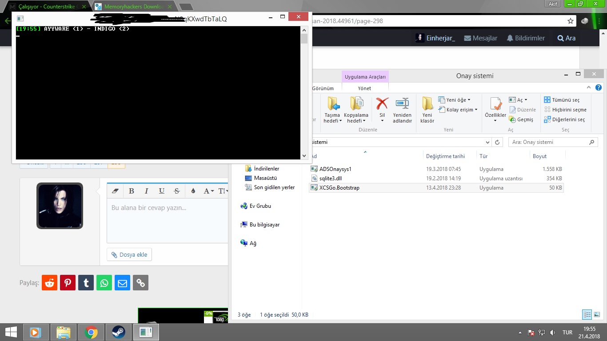Open Mesajlar in forum header

[x=480, y=38]
